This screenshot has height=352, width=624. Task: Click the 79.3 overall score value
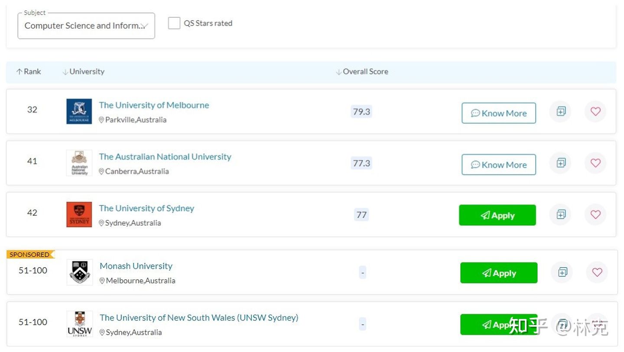coord(361,112)
